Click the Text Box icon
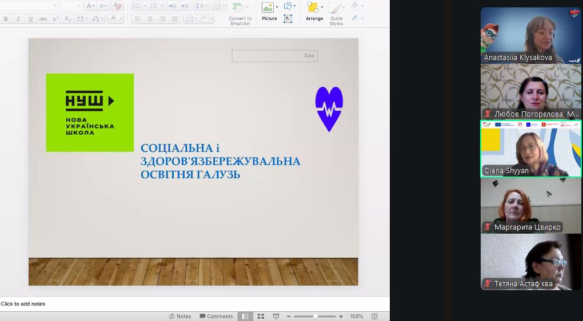This screenshot has height=321, width=583. (288, 18)
